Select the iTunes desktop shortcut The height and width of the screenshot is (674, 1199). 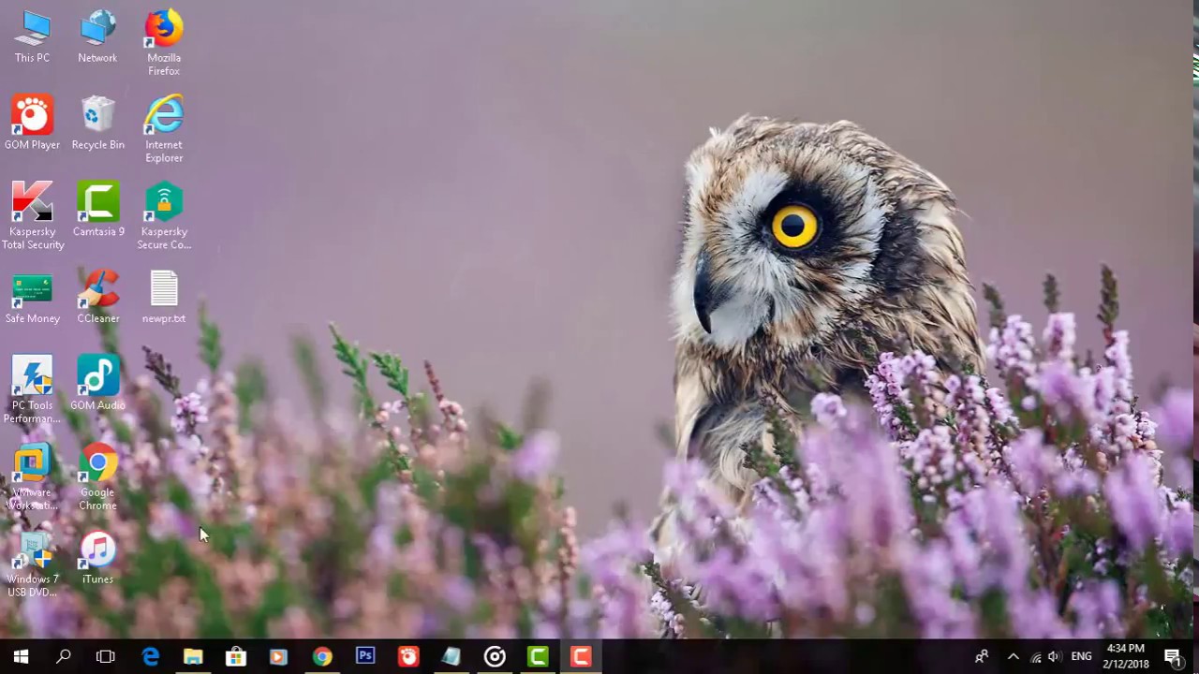97,558
